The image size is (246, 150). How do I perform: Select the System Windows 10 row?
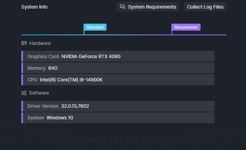click(118, 118)
